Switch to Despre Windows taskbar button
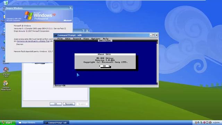222x125 pixels. [30, 123]
